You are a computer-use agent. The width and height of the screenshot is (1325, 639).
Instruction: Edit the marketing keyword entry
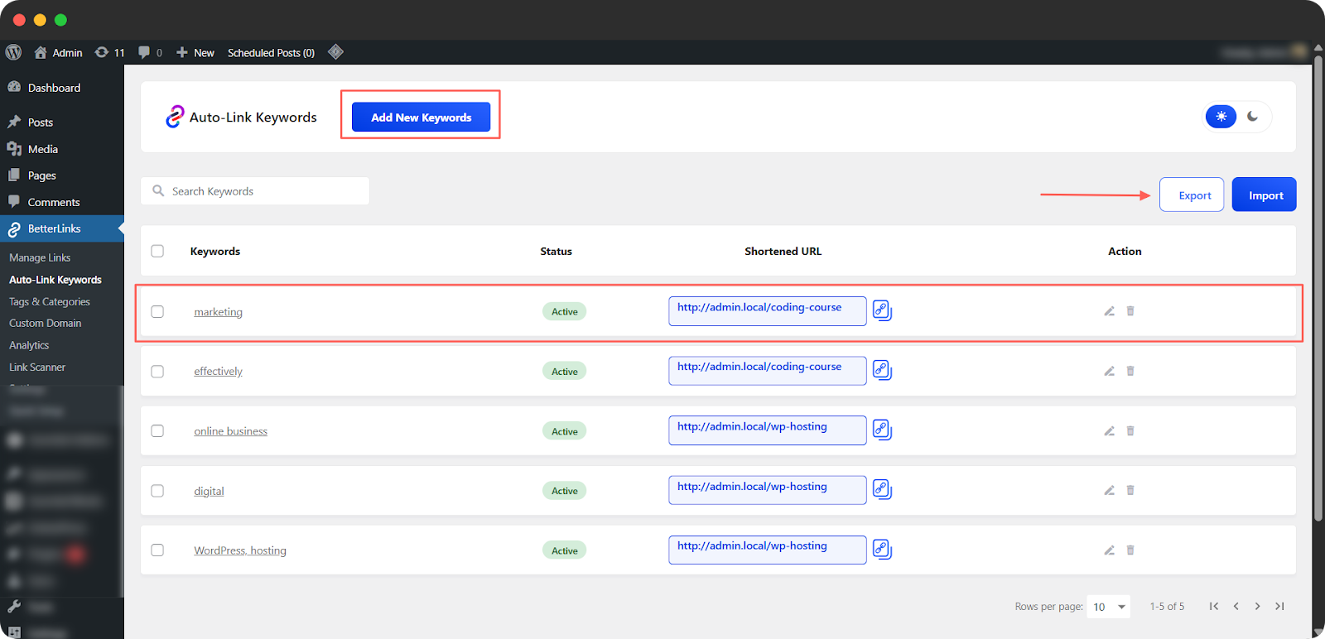[x=1109, y=311]
